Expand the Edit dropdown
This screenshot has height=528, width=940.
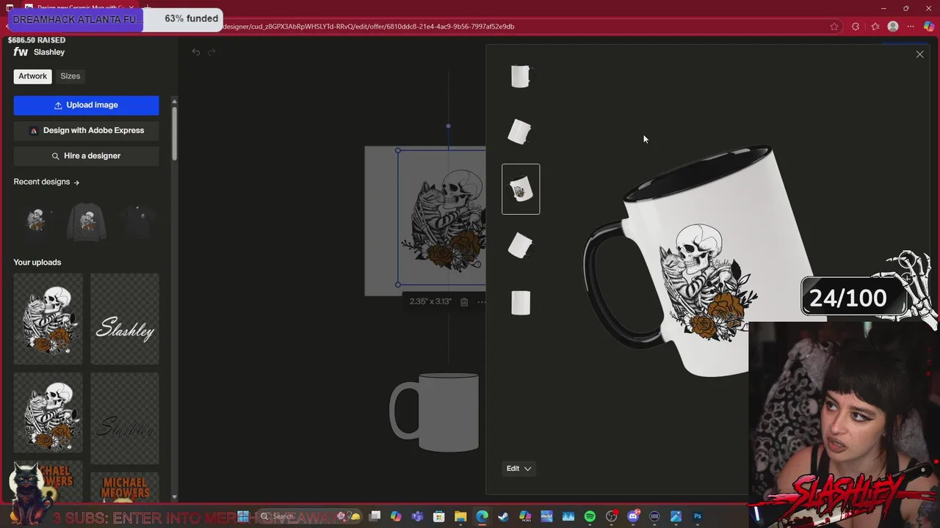[x=518, y=469]
